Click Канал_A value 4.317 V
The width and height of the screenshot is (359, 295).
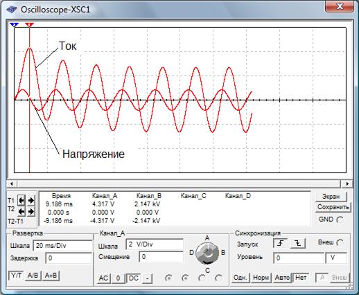coord(103,204)
